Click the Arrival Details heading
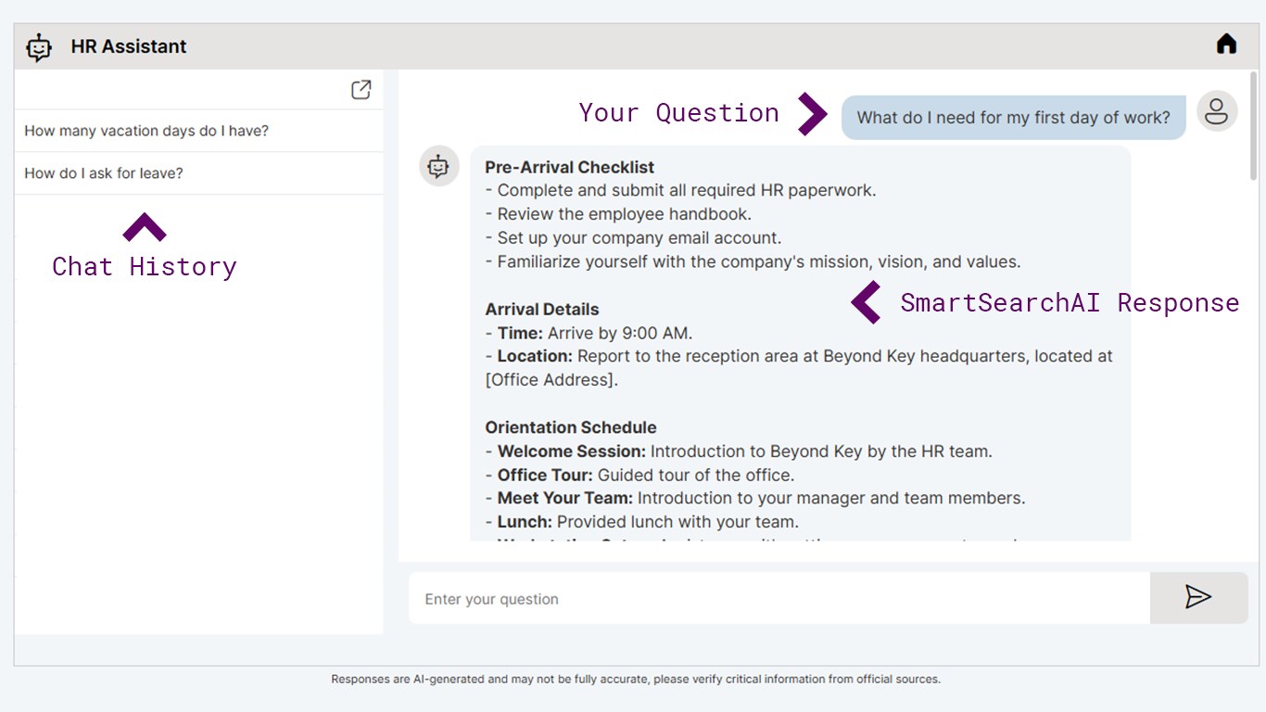The height and width of the screenshot is (712, 1266). (541, 310)
